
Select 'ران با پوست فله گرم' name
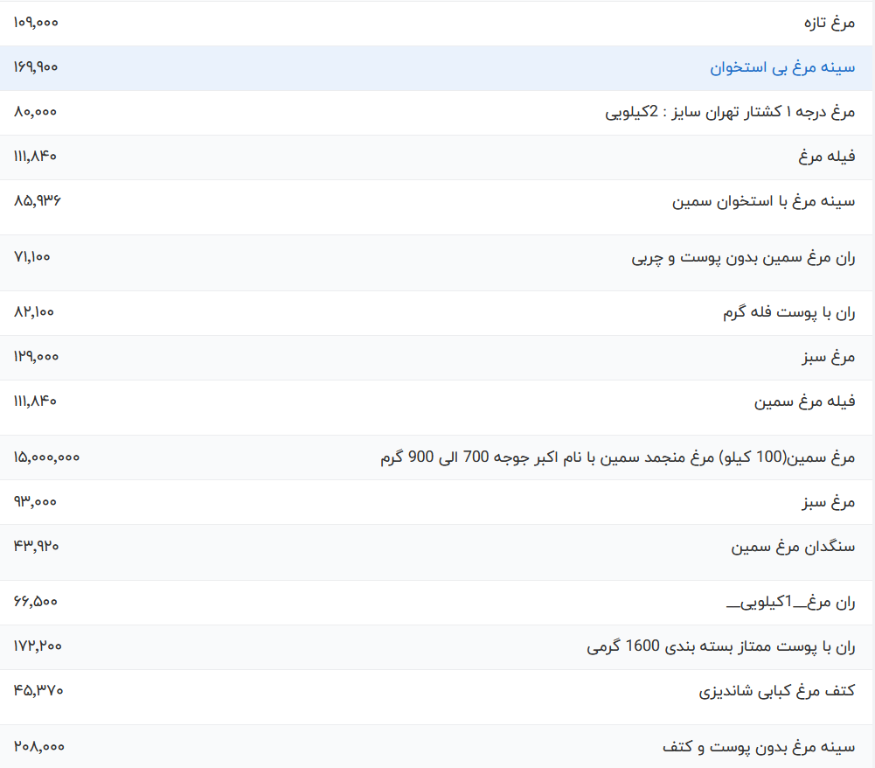[x=789, y=312]
